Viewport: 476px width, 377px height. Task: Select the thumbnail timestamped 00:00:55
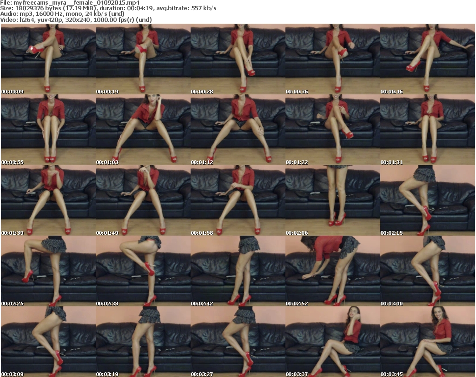tap(48, 130)
